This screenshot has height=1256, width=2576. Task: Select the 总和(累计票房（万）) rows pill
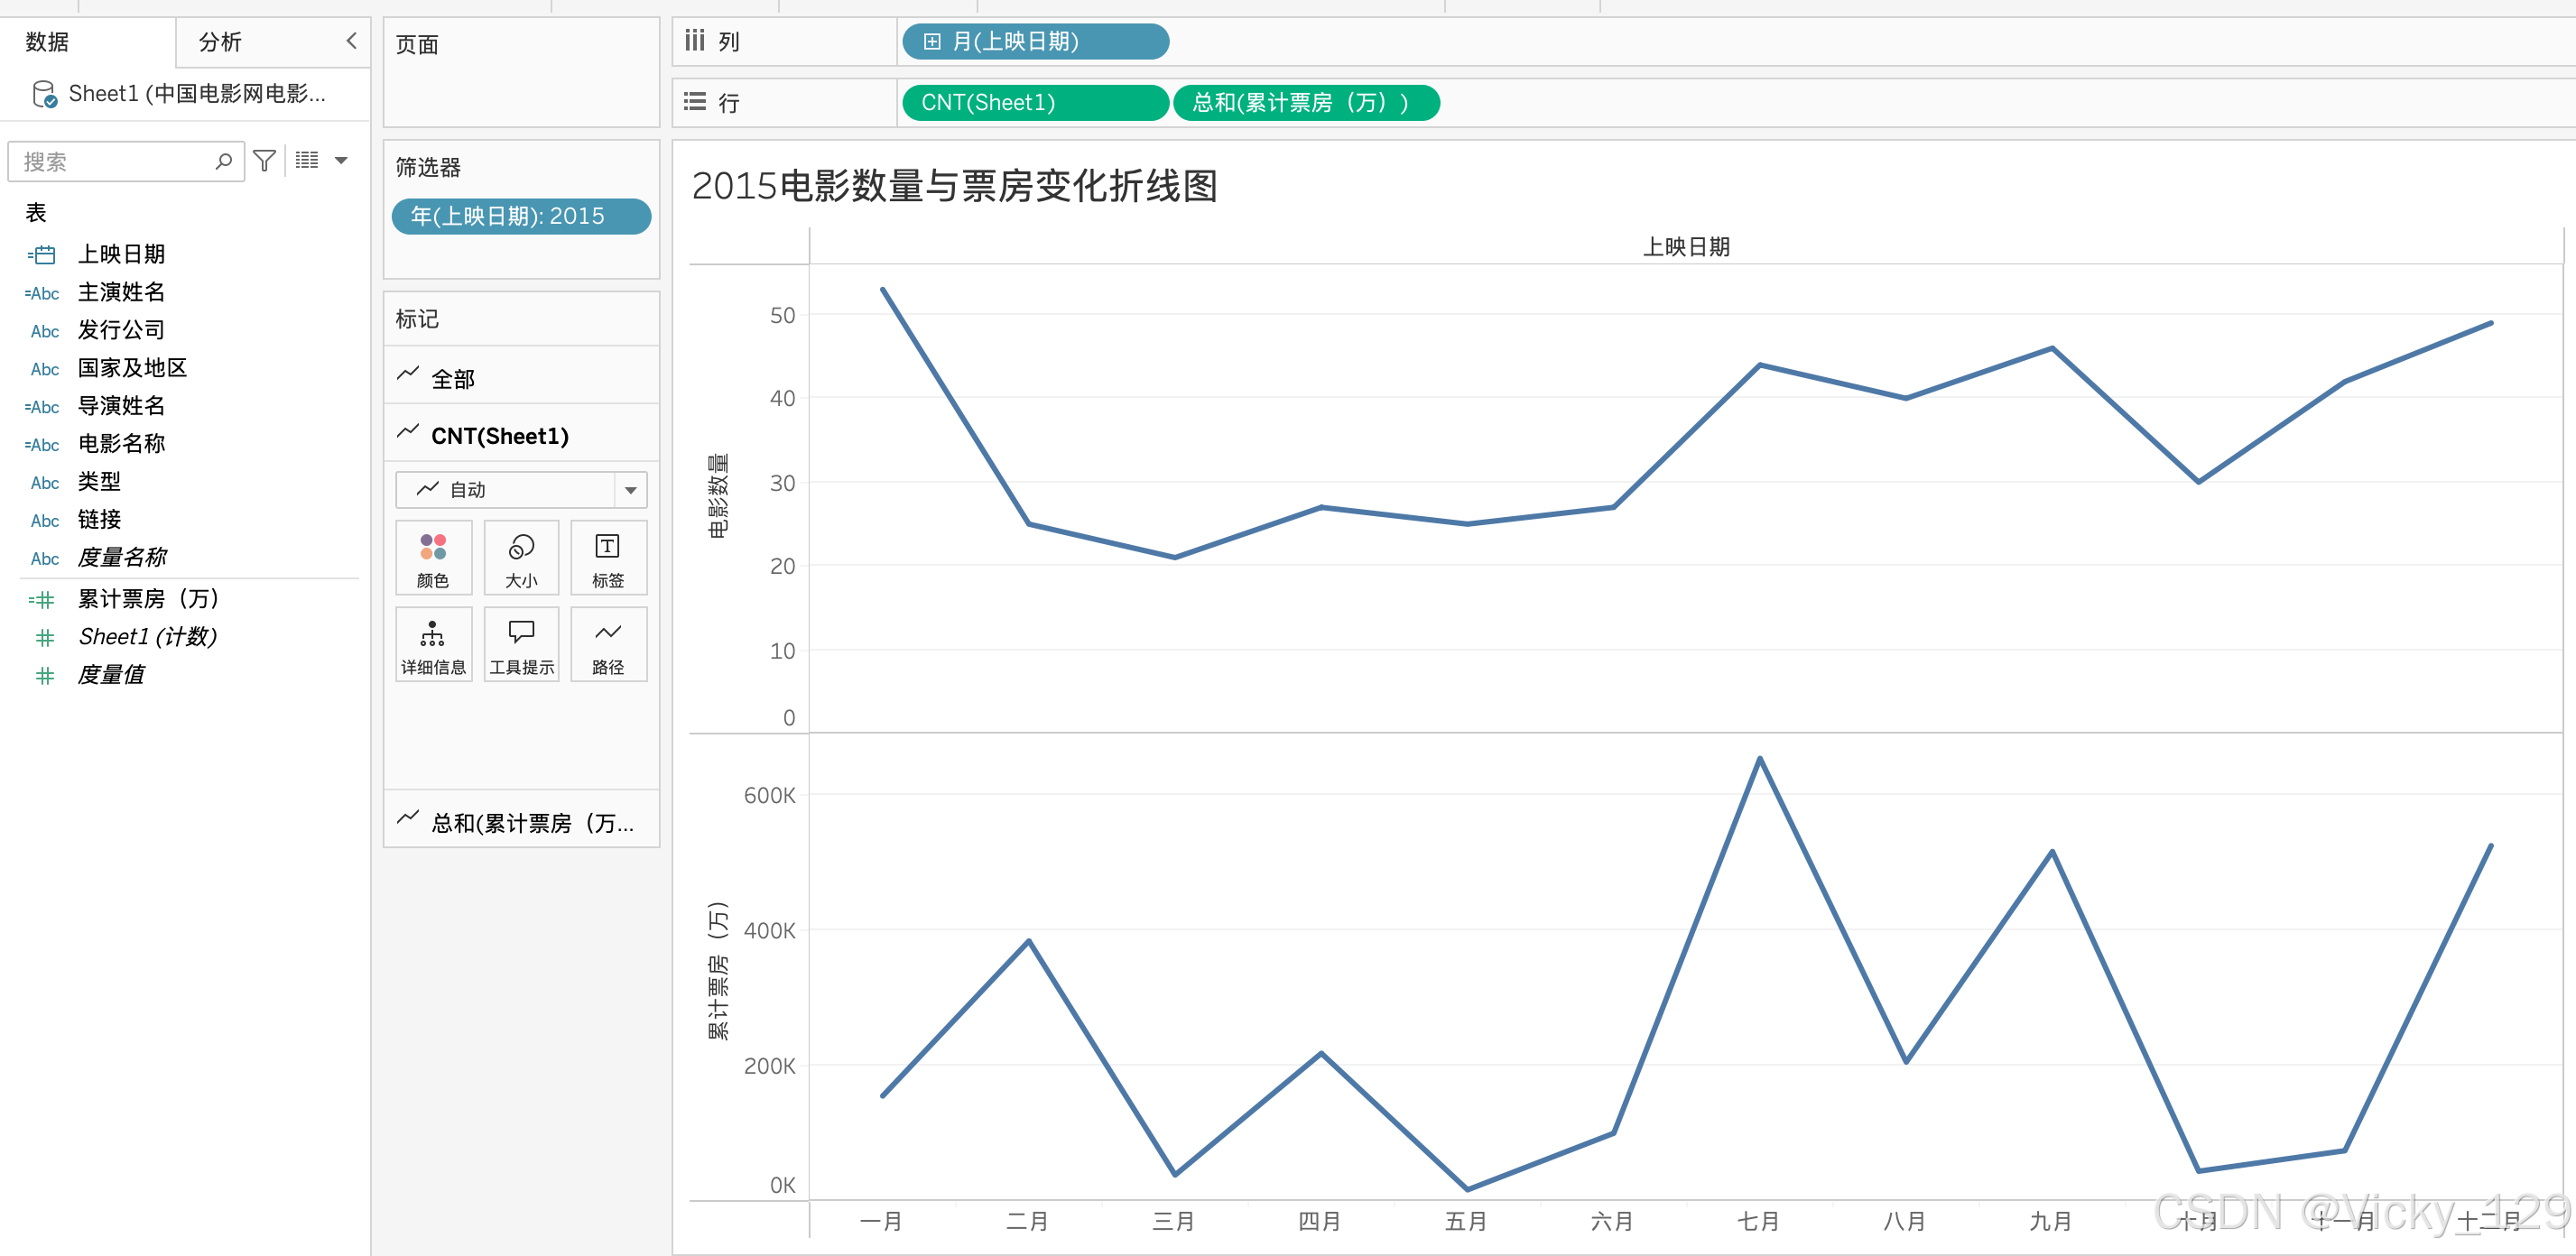pyautogui.click(x=1304, y=103)
